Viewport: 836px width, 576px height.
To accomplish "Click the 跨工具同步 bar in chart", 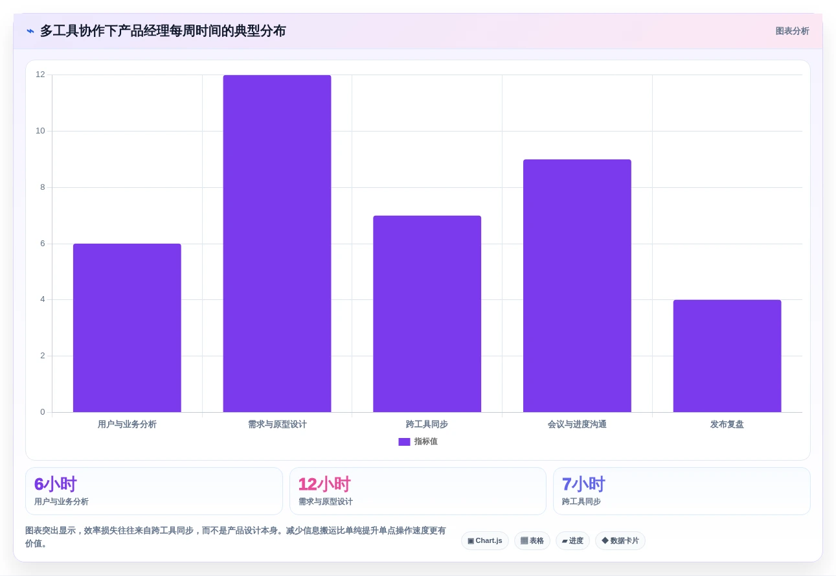I will click(427, 314).
